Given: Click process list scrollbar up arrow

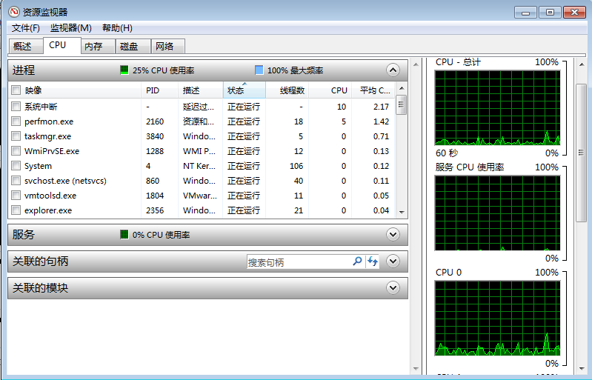Looking at the screenshot, I should [402, 88].
